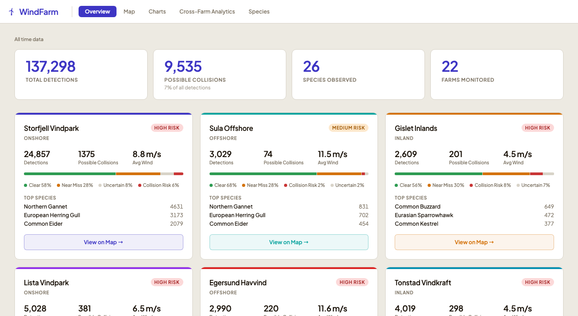Viewport: 578px width, 316px height.
Task: Select the Farms Monitored stat card
Action: [x=497, y=74]
